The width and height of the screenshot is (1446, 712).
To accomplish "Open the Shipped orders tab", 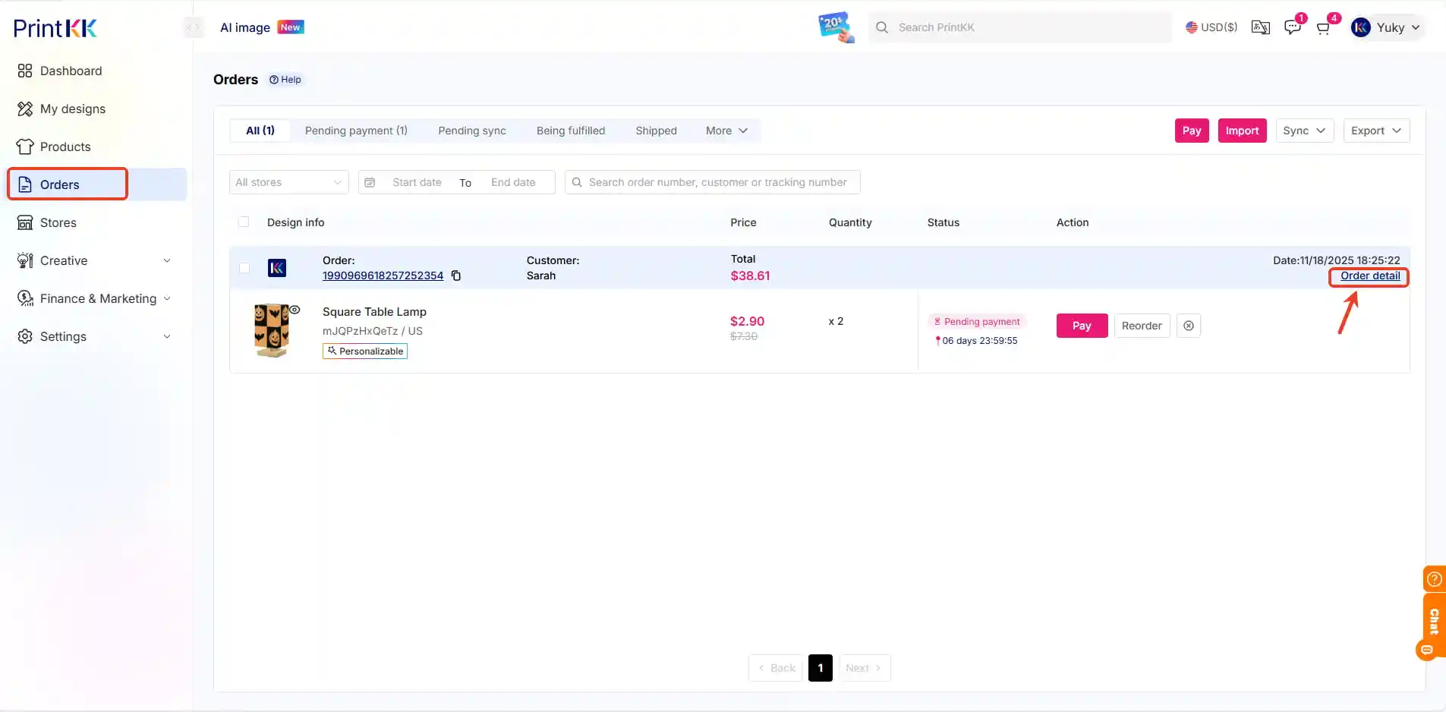I will tap(655, 131).
